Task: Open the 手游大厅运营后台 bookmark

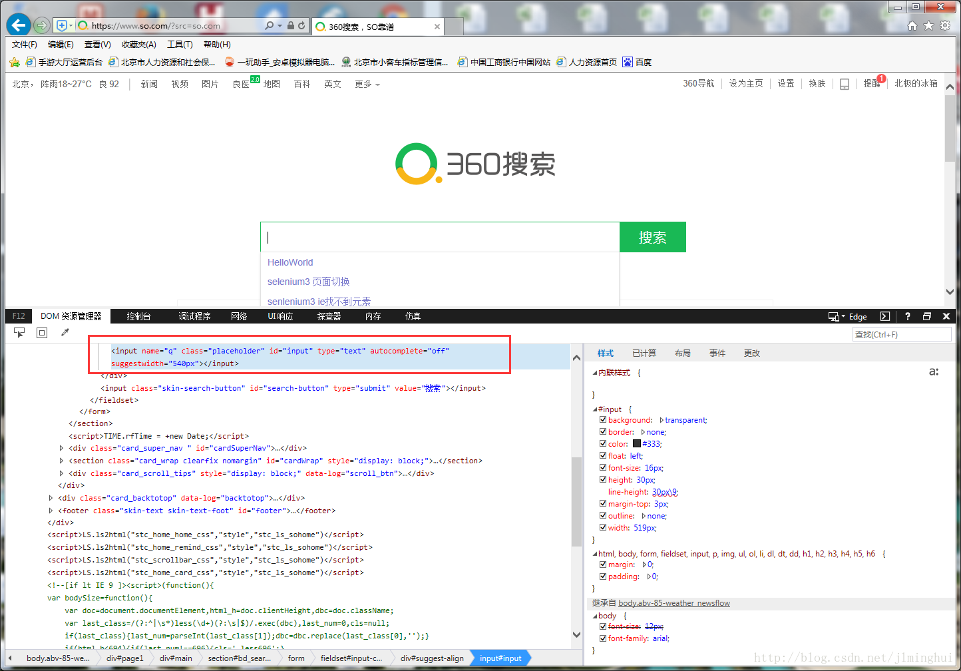Action: (64, 62)
